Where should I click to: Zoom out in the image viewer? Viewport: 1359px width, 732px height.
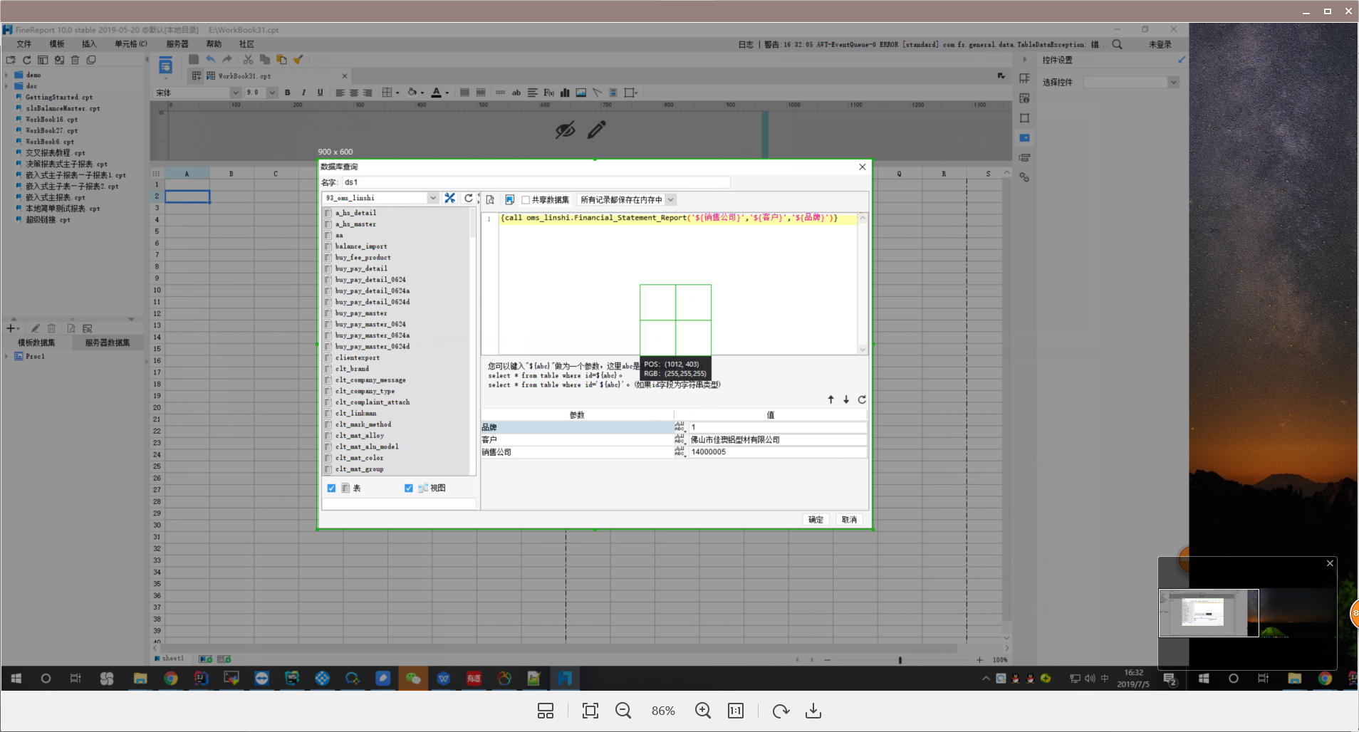[x=623, y=711]
